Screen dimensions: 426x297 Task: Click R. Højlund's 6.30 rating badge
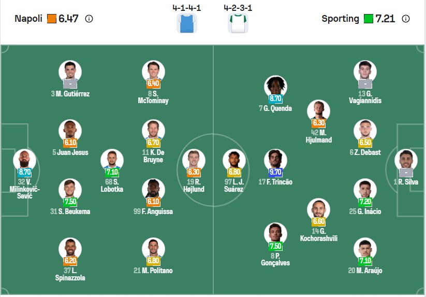pyautogui.click(x=194, y=172)
